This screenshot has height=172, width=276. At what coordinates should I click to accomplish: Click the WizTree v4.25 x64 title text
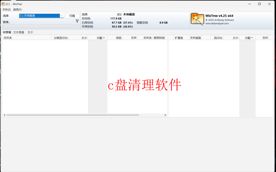coord(219,16)
